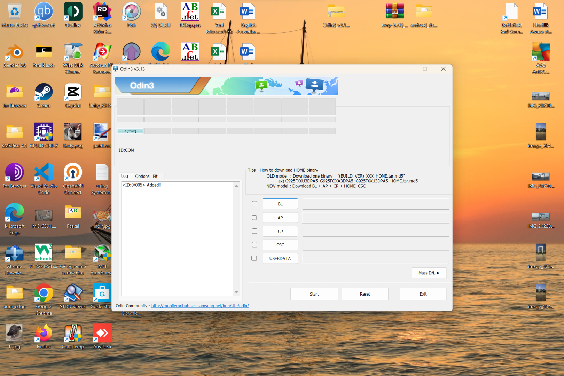Select the Musur Bedre recycle bin

pyautogui.click(x=15, y=15)
